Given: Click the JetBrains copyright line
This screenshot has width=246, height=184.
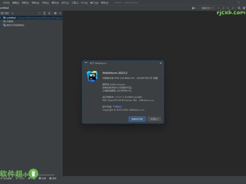Looking at the screenshot, I should (123, 110).
